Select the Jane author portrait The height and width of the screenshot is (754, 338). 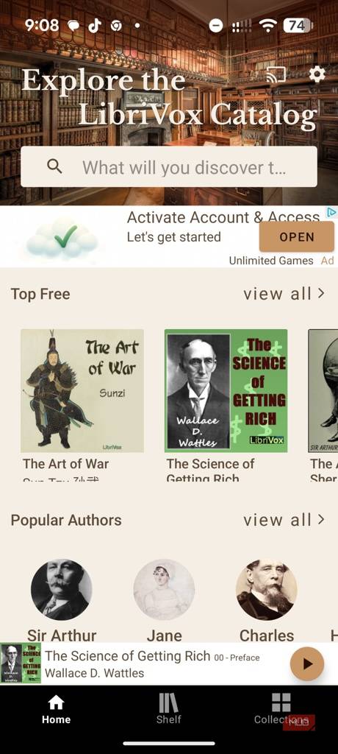tap(164, 590)
